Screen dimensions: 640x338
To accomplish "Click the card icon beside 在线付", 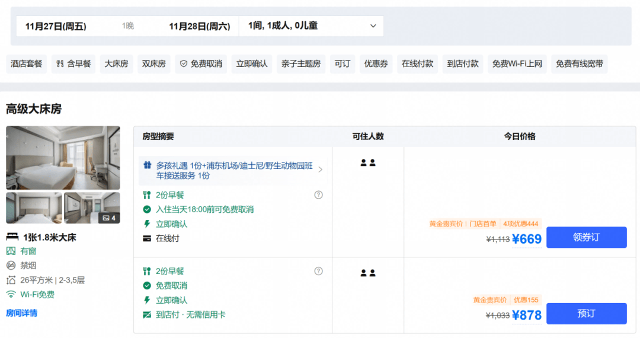I will point(147,238).
